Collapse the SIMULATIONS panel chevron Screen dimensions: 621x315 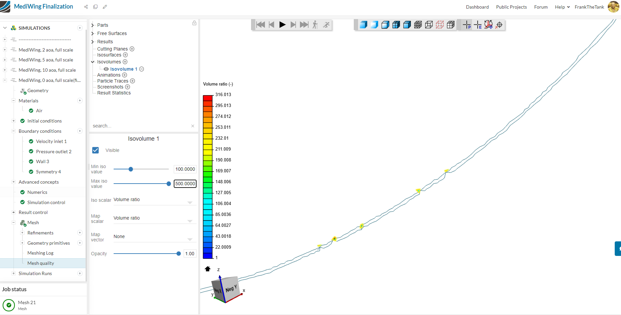(5, 28)
